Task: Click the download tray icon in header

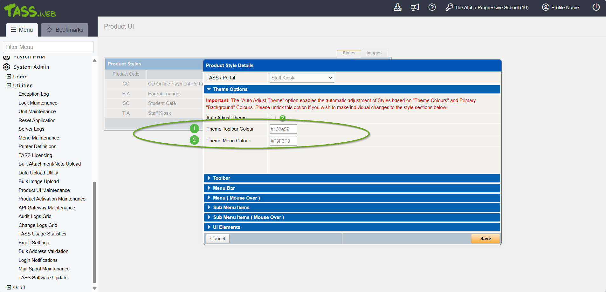Action: click(x=397, y=7)
